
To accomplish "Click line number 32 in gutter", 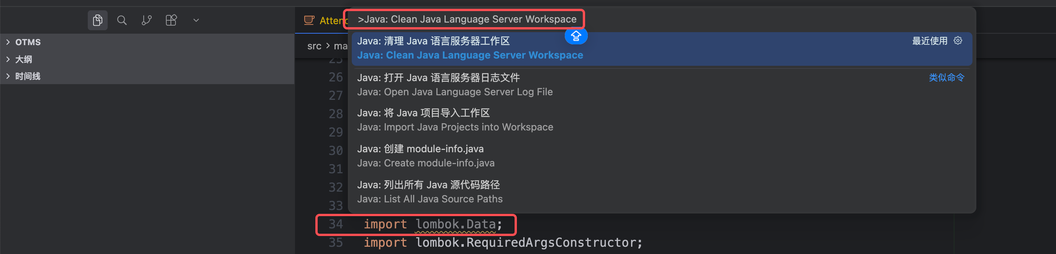I will click(336, 187).
